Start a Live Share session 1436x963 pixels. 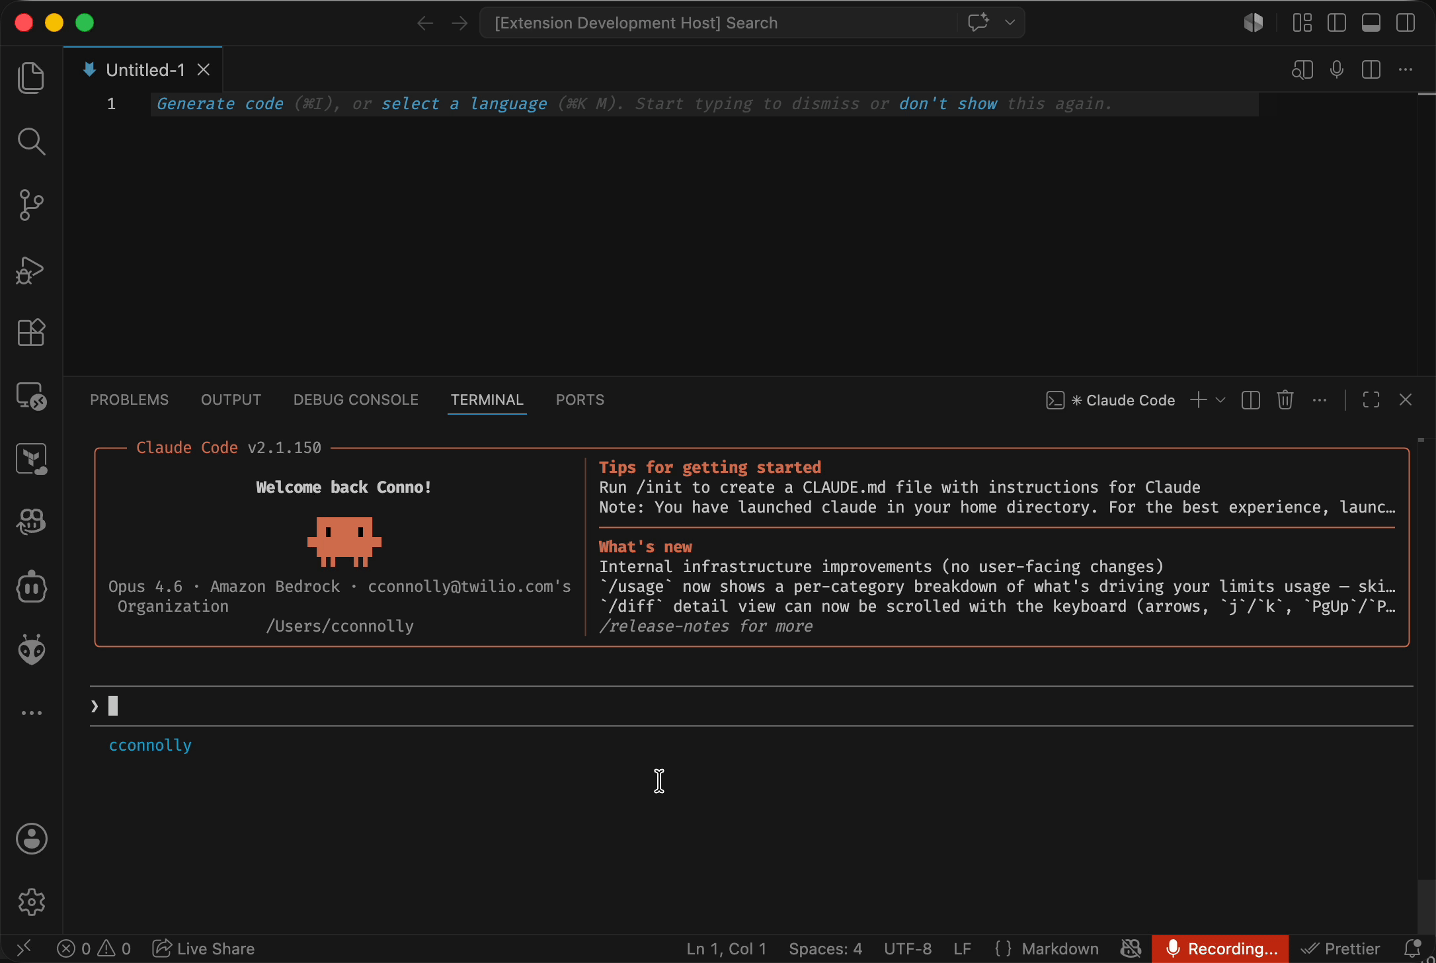tap(204, 948)
